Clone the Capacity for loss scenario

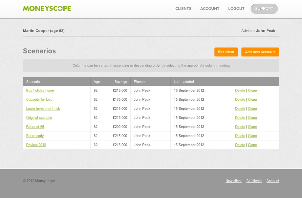coord(252,99)
